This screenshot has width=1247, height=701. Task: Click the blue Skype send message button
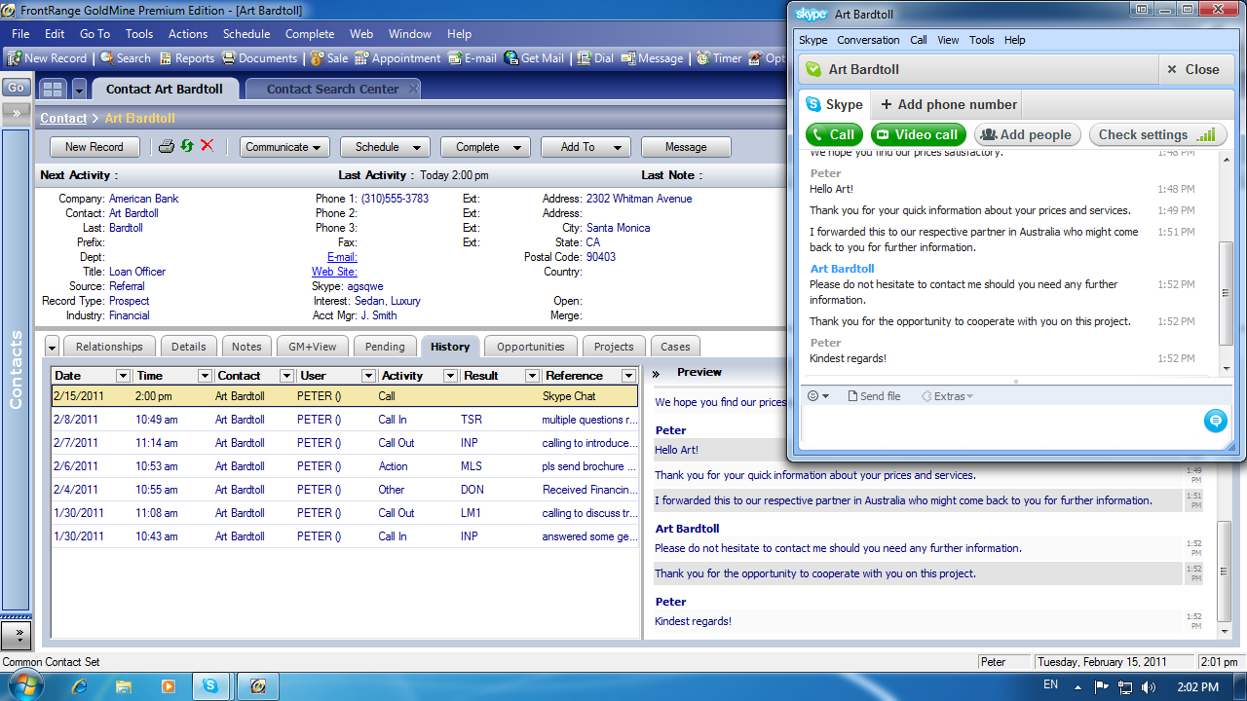coord(1215,421)
